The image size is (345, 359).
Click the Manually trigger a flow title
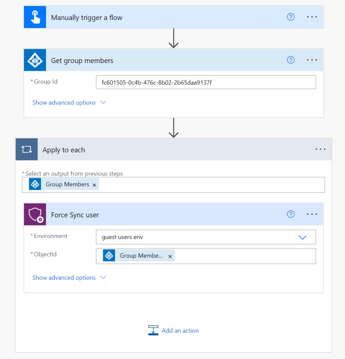point(87,18)
